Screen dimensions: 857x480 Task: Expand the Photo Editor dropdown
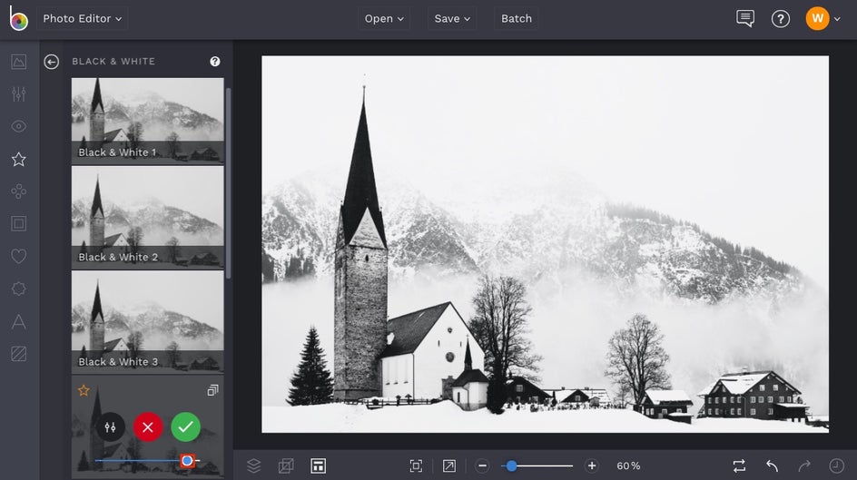[x=83, y=18]
